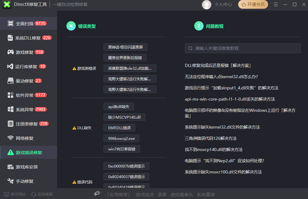Open the 驱动修复 driver repair section
The height and width of the screenshot is (199, 308).
[24, 81]
